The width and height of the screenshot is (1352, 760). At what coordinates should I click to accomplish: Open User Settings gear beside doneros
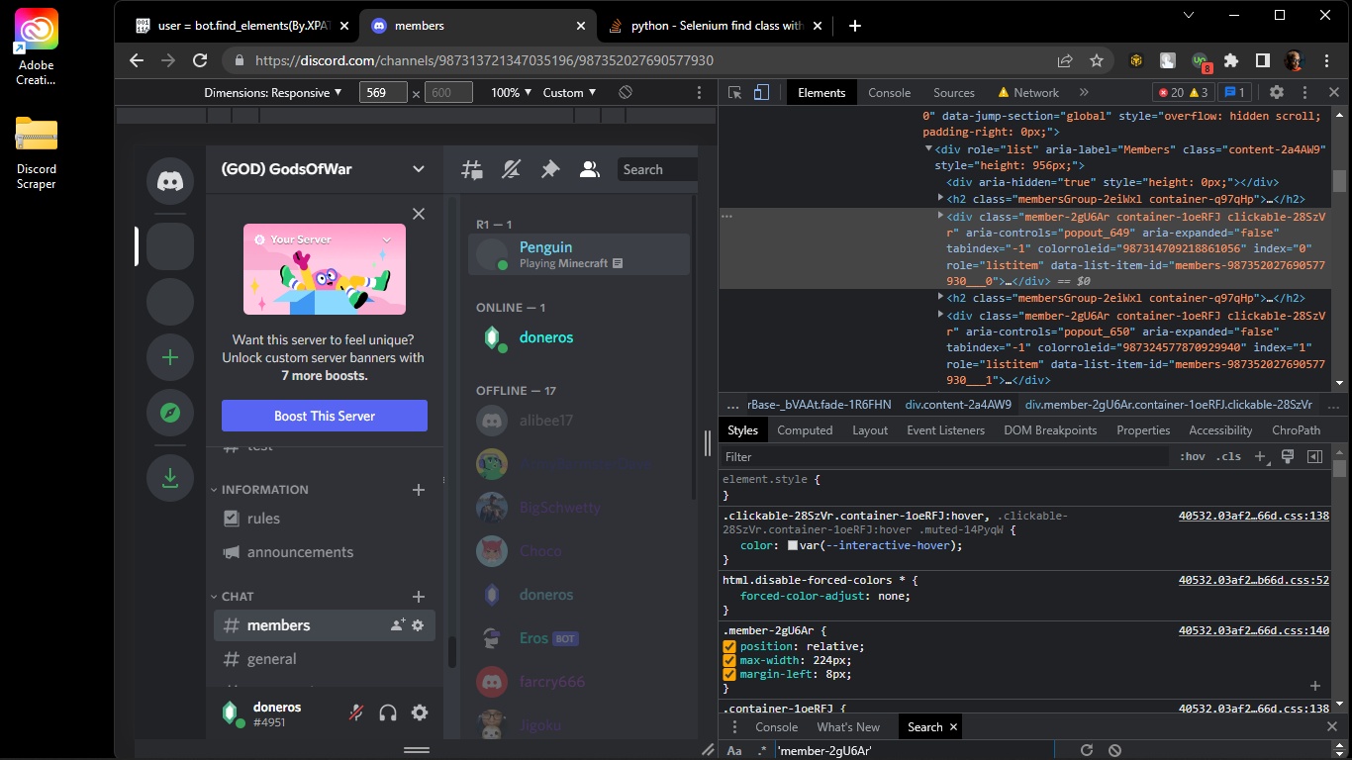(x=420, y=712)
